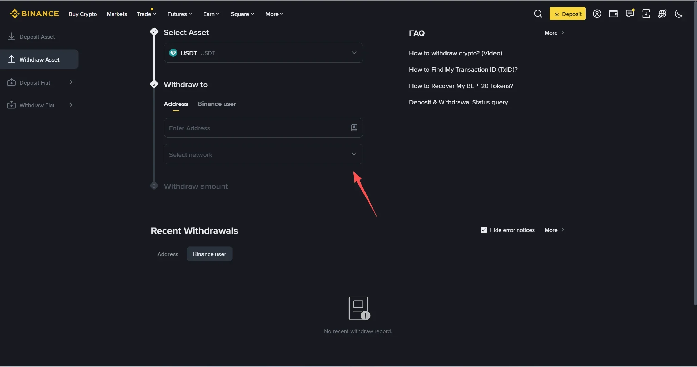The image size is (697, 367).
Task: Click the FAQ heading
Action: pyautogui.click(x=417, y=33)
